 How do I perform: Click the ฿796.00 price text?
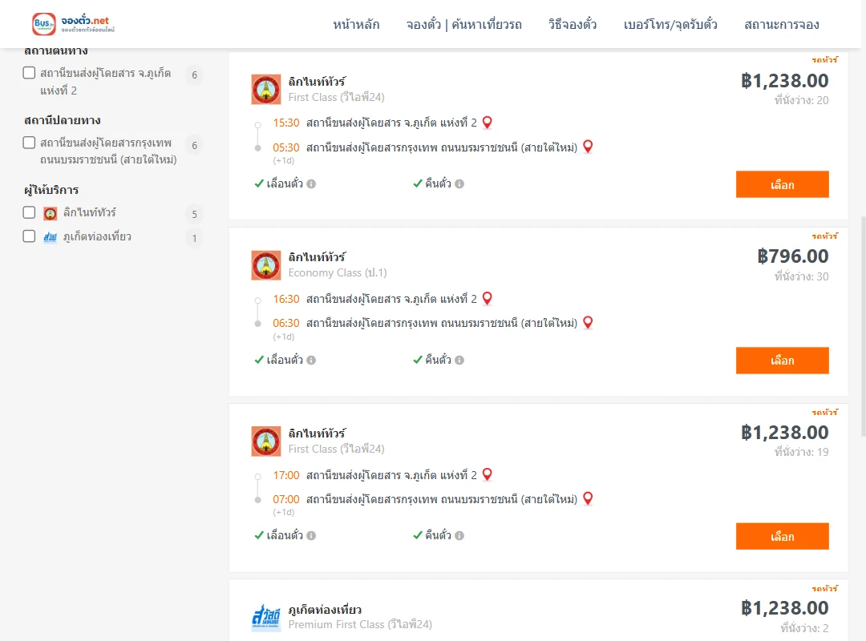(793, 256)
